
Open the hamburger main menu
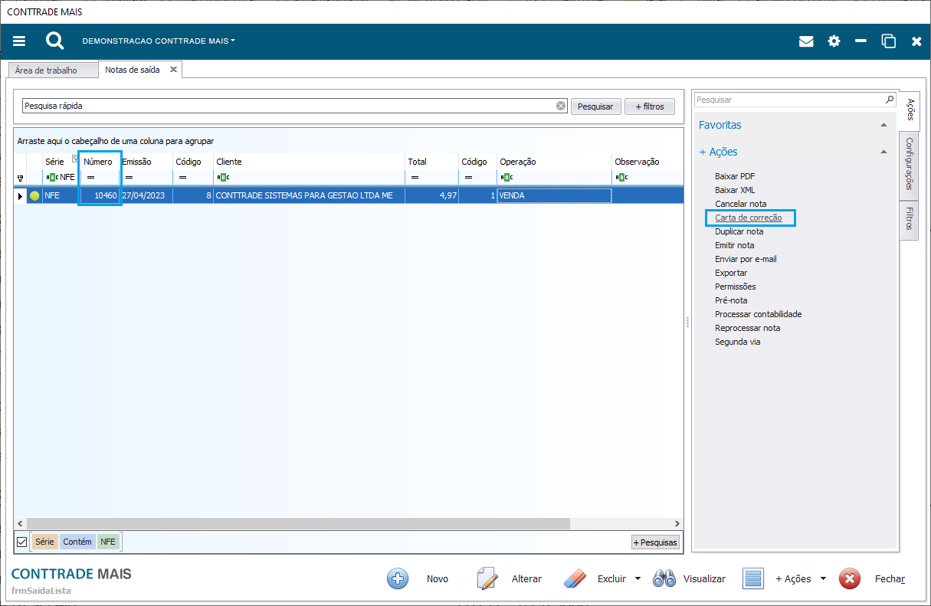pyautogui.click(x=19, y=41)
